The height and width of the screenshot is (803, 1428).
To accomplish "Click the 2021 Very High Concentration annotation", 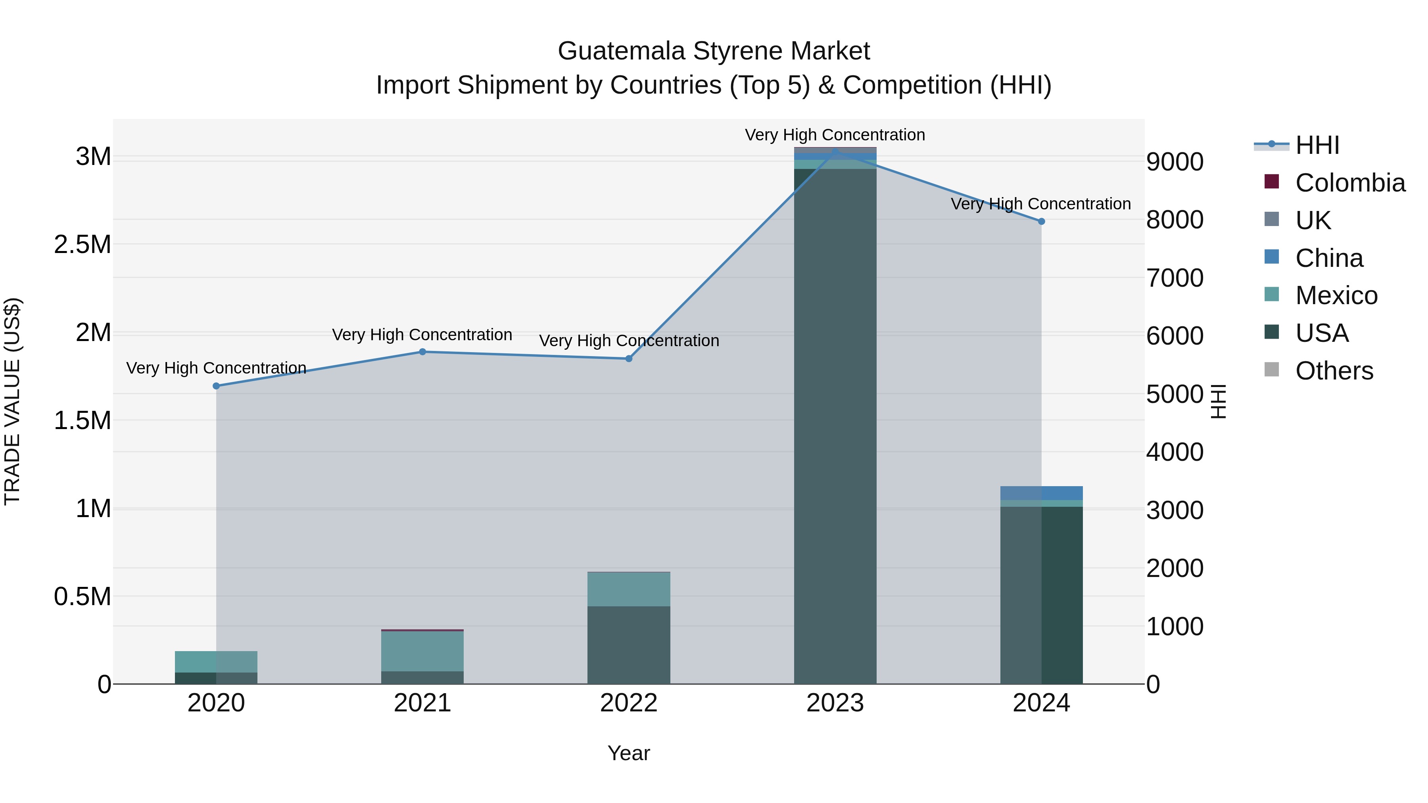I will click(x=422, y=335).
